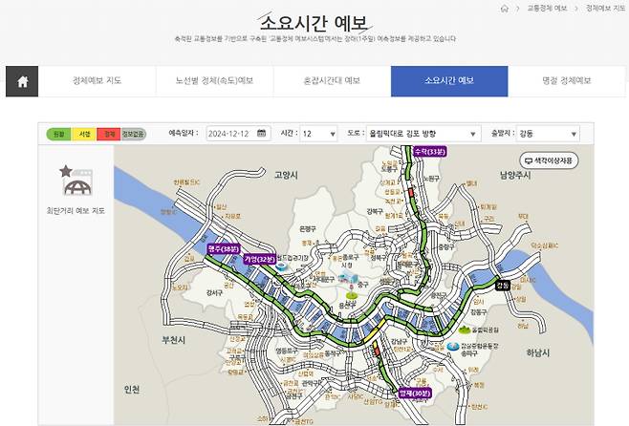This screenshot has height=426, width=629.
Task: Open the 출발지 dropdown showing 강동
Action: coord(548,134)
